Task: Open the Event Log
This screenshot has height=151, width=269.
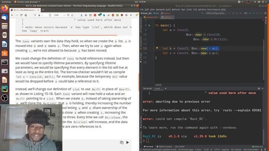Action: [258, 146]
